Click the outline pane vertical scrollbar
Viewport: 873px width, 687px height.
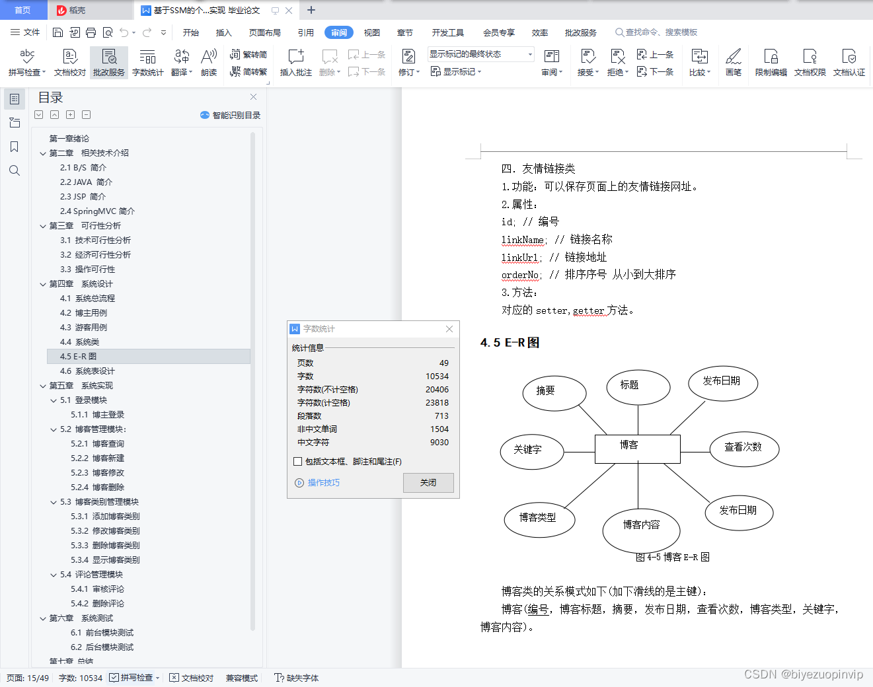[252, 380]
